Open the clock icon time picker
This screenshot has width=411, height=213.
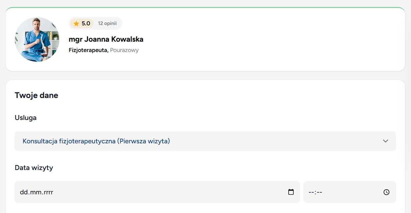(386, 192)
